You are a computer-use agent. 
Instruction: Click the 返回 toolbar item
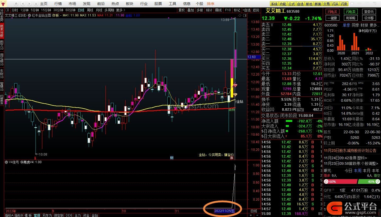(256, 10)
